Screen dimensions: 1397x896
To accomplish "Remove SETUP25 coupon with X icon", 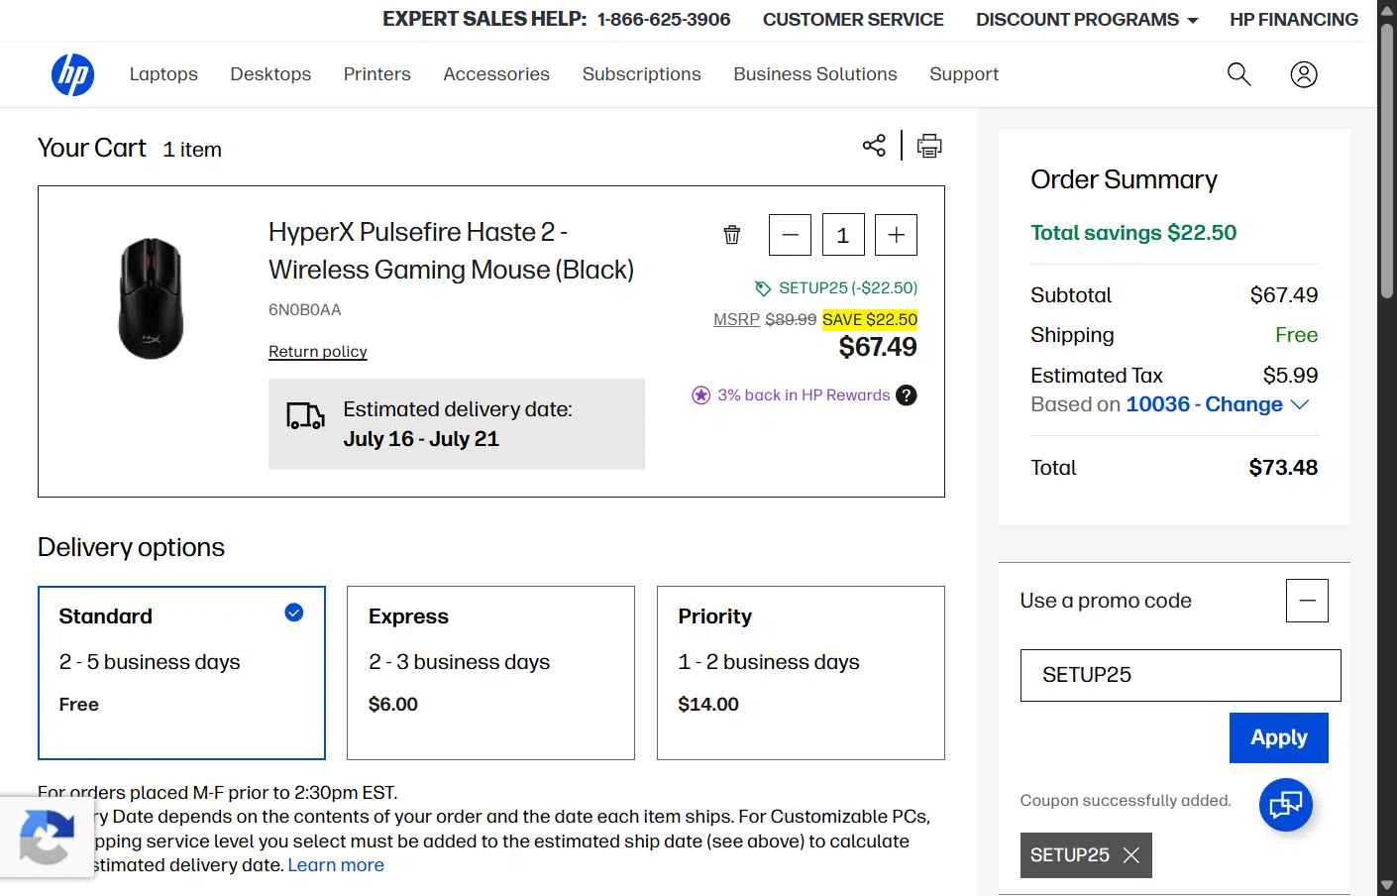I will [x=1131, y=855].
